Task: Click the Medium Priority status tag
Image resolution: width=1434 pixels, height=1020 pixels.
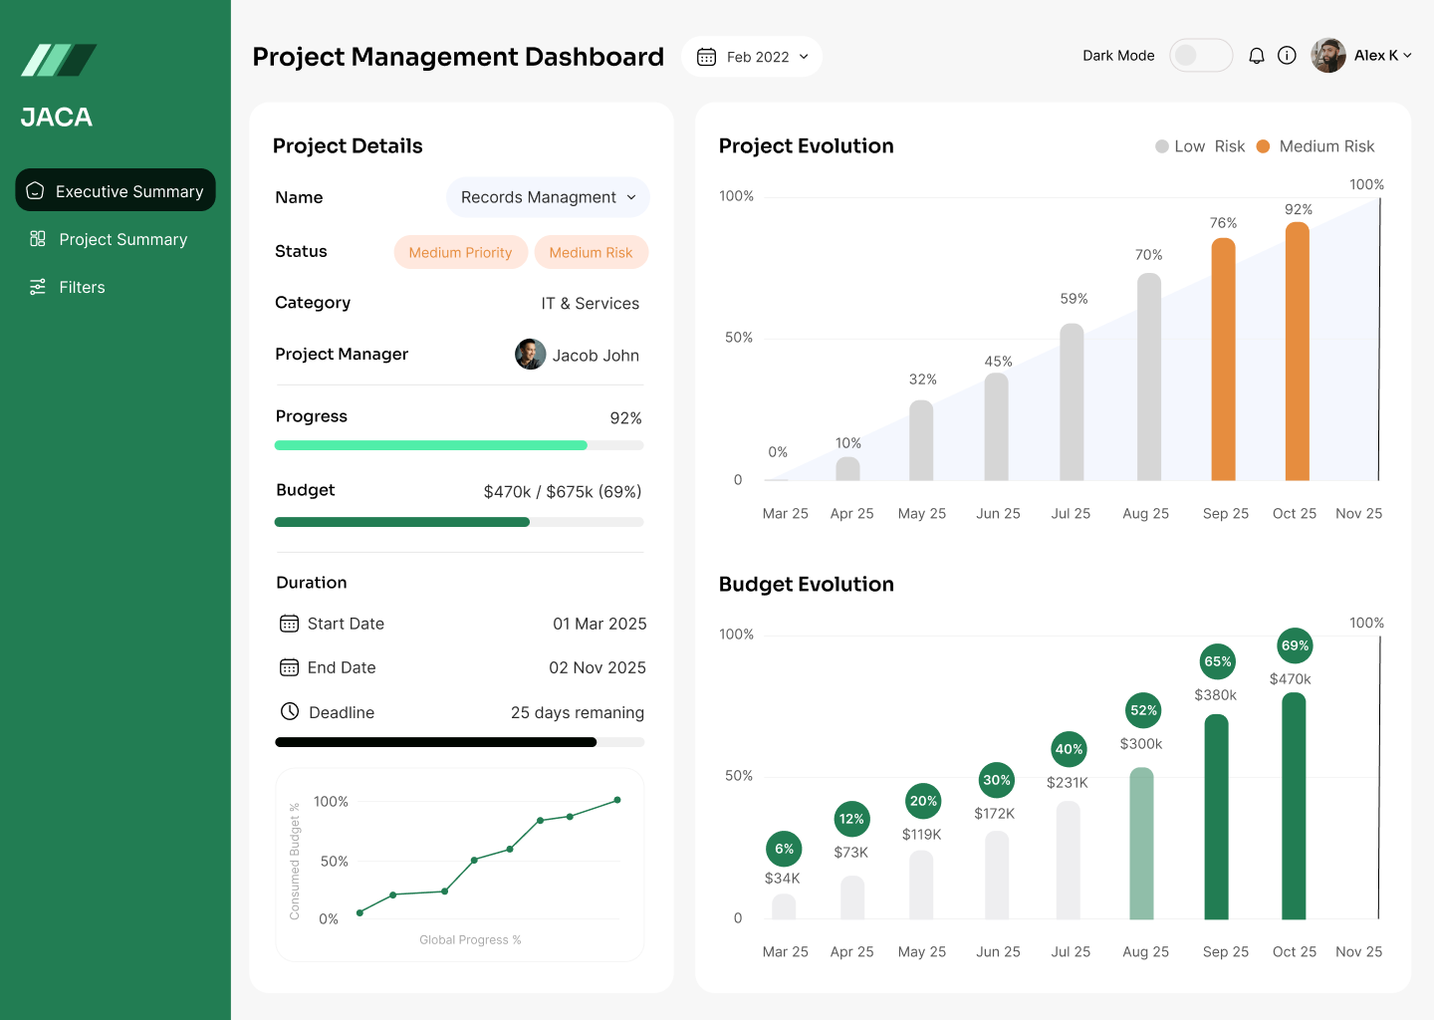Action: tap(460, 252)
